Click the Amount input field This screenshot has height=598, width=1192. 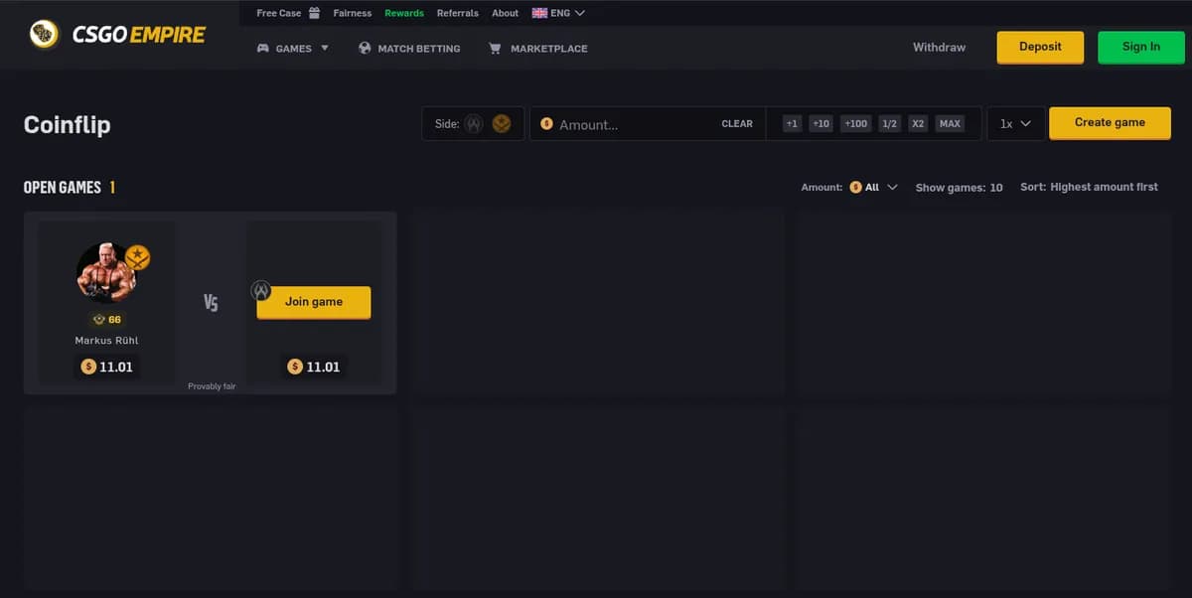pyautogui.click(x=636, y=124)
